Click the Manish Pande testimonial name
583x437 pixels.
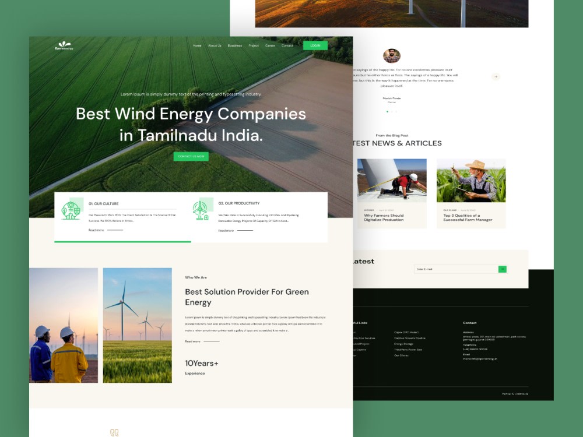pos(392,98)
